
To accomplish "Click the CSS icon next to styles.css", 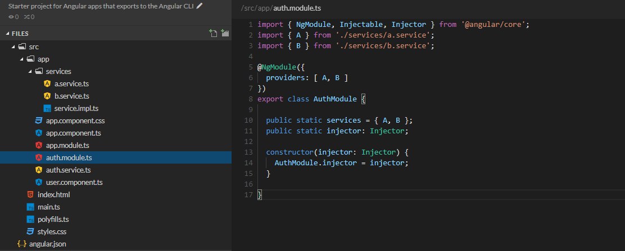I will click(x=30, y=231).
